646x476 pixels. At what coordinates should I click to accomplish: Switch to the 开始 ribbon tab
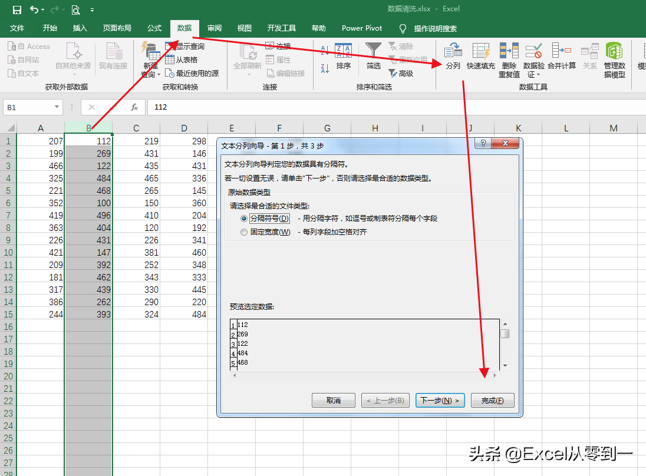click(50, 28)
